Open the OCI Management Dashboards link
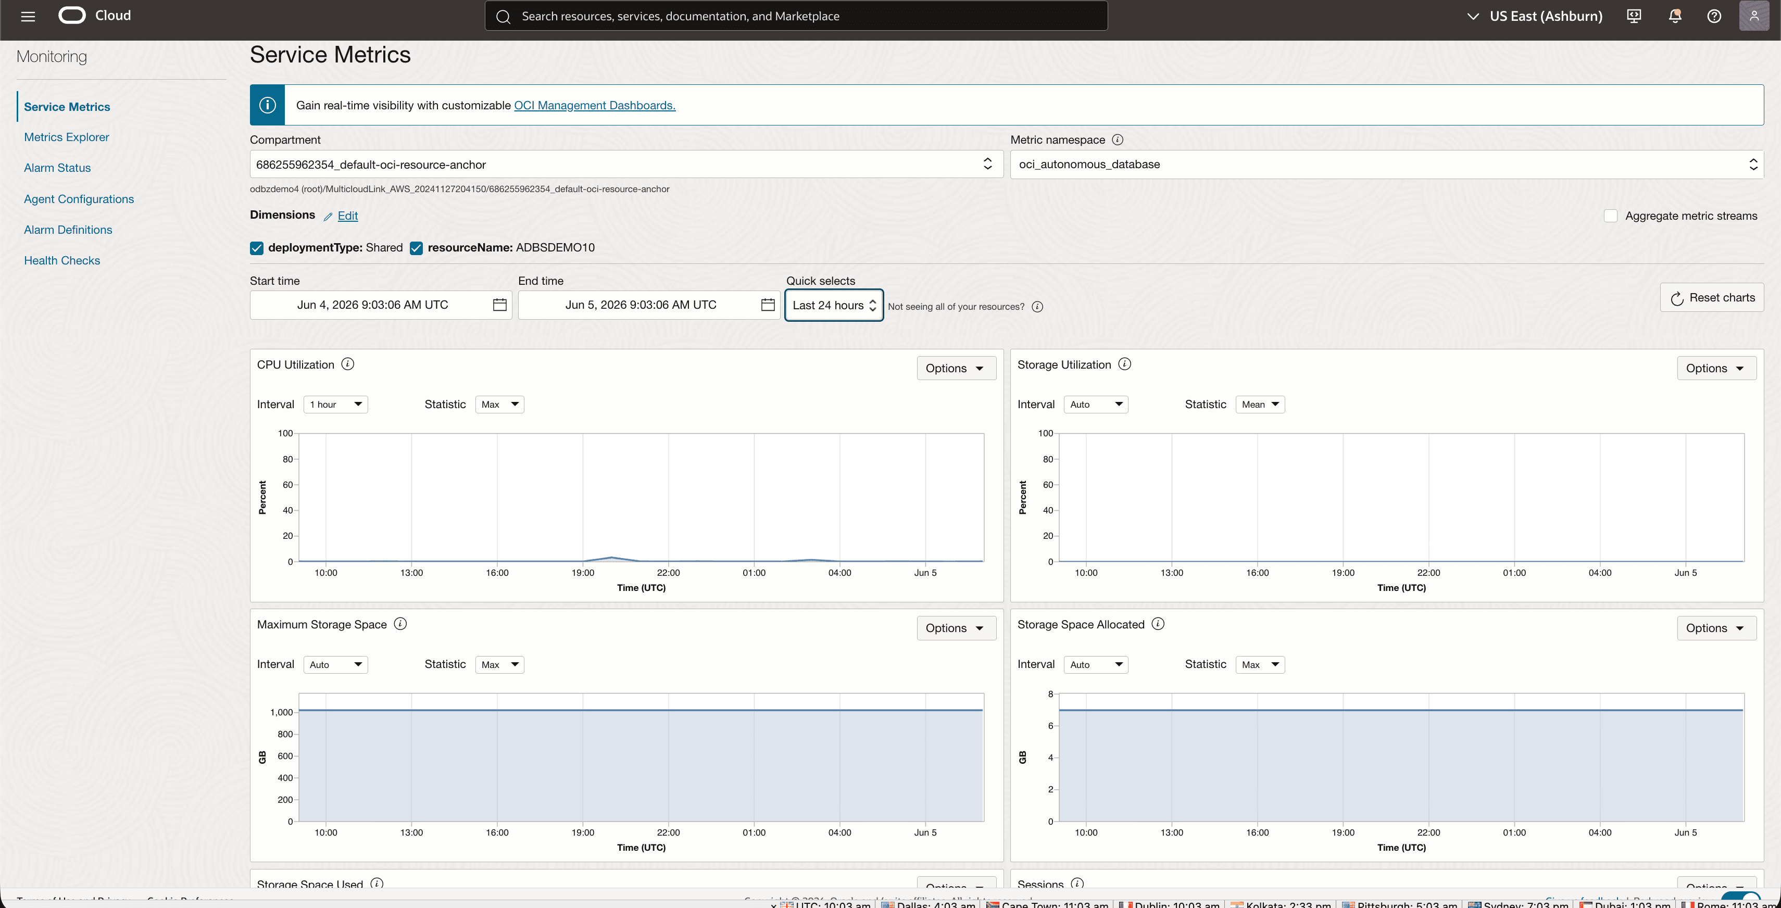 tap(595, 105)
